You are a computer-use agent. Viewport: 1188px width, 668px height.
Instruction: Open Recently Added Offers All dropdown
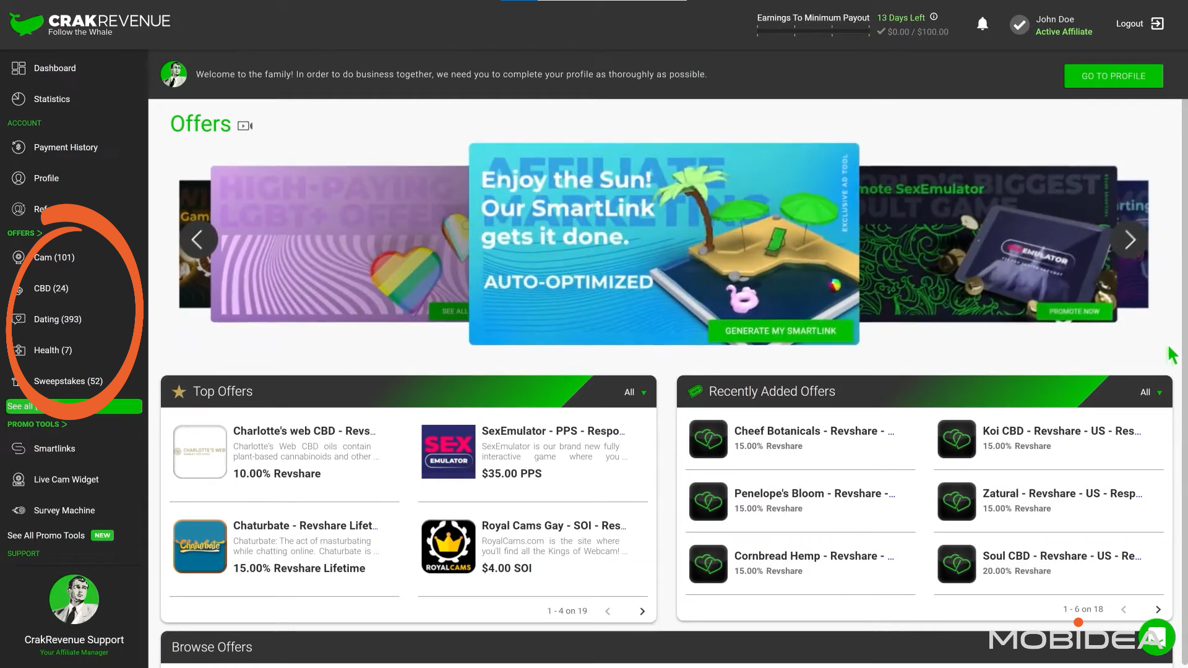(1151, 392)
